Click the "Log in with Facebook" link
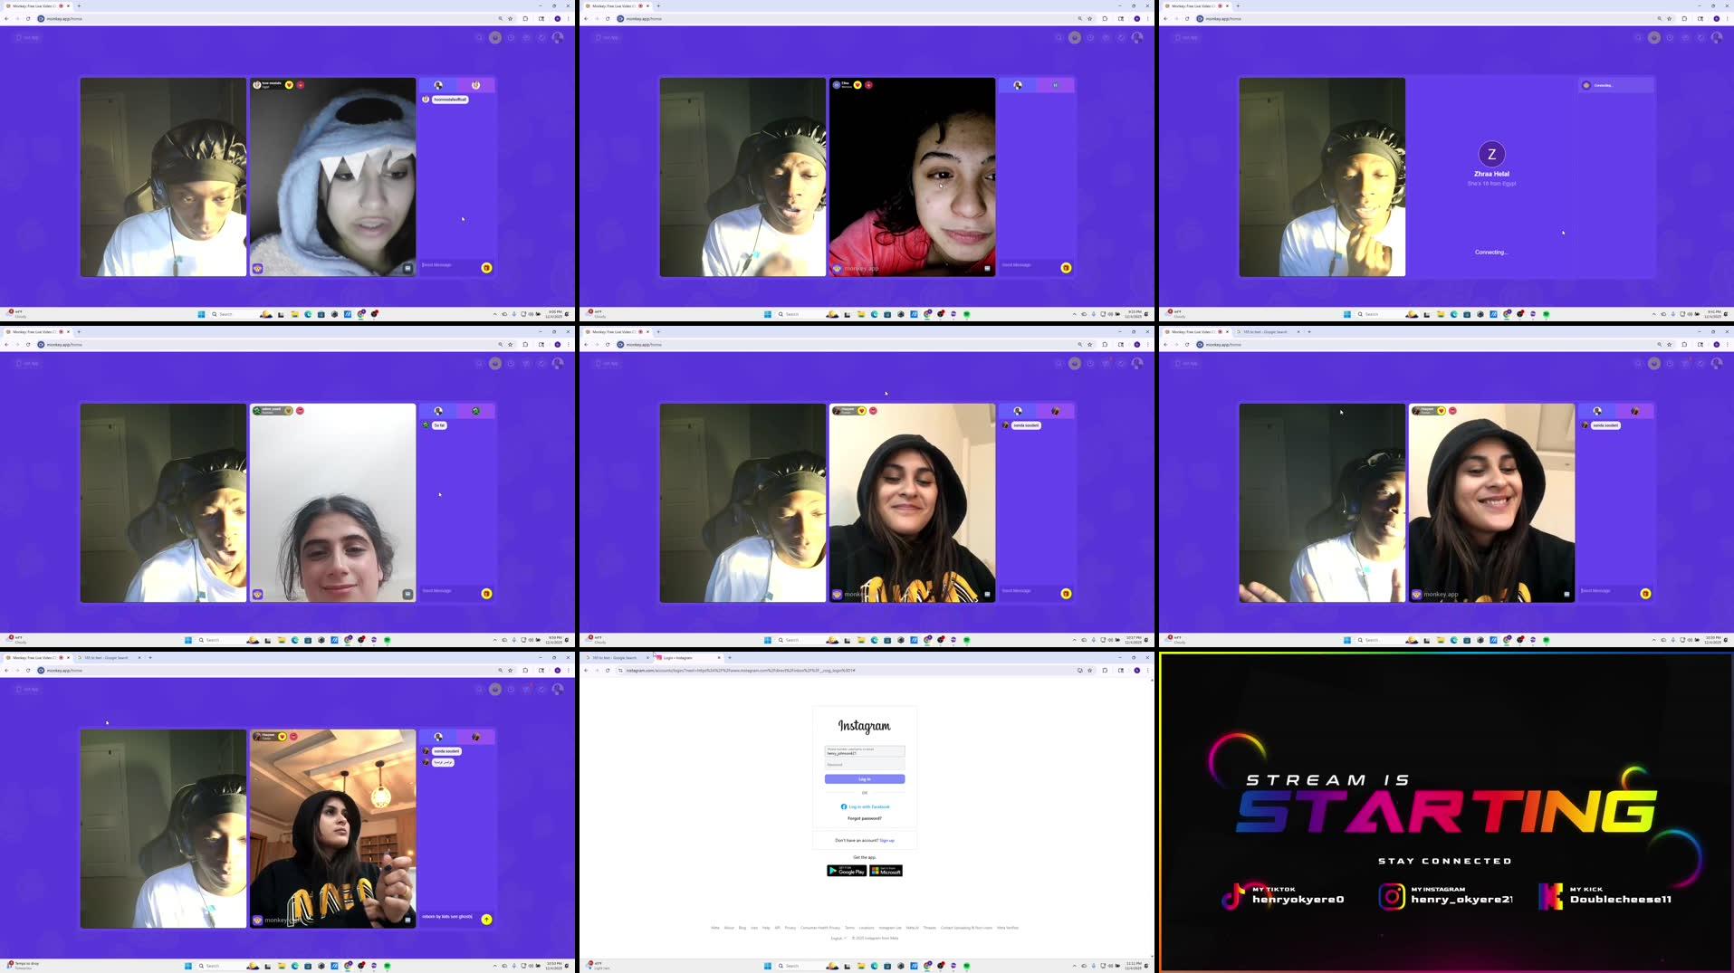 click(865, 806)
